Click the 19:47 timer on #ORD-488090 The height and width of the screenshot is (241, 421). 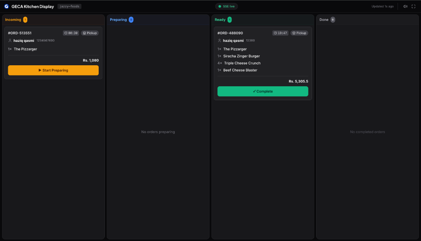[280, 33]
